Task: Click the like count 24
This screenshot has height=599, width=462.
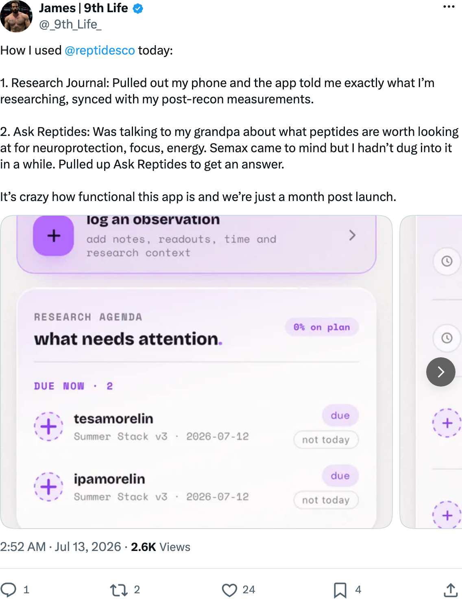Action: pos(248,590)
